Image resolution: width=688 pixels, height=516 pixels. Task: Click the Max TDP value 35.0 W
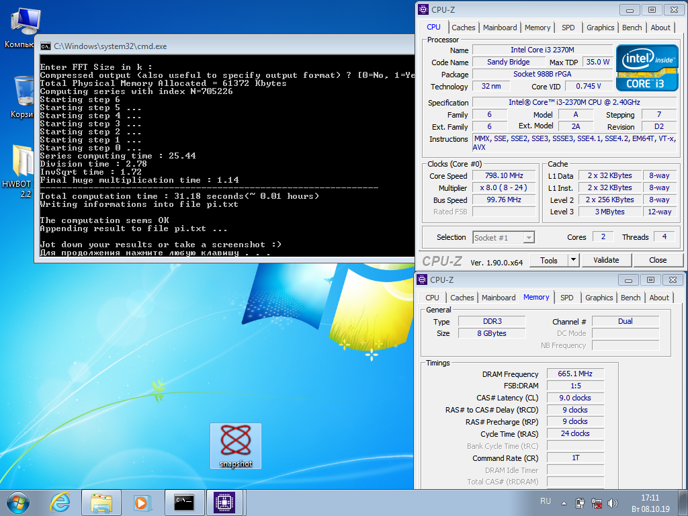click(597, 62)
